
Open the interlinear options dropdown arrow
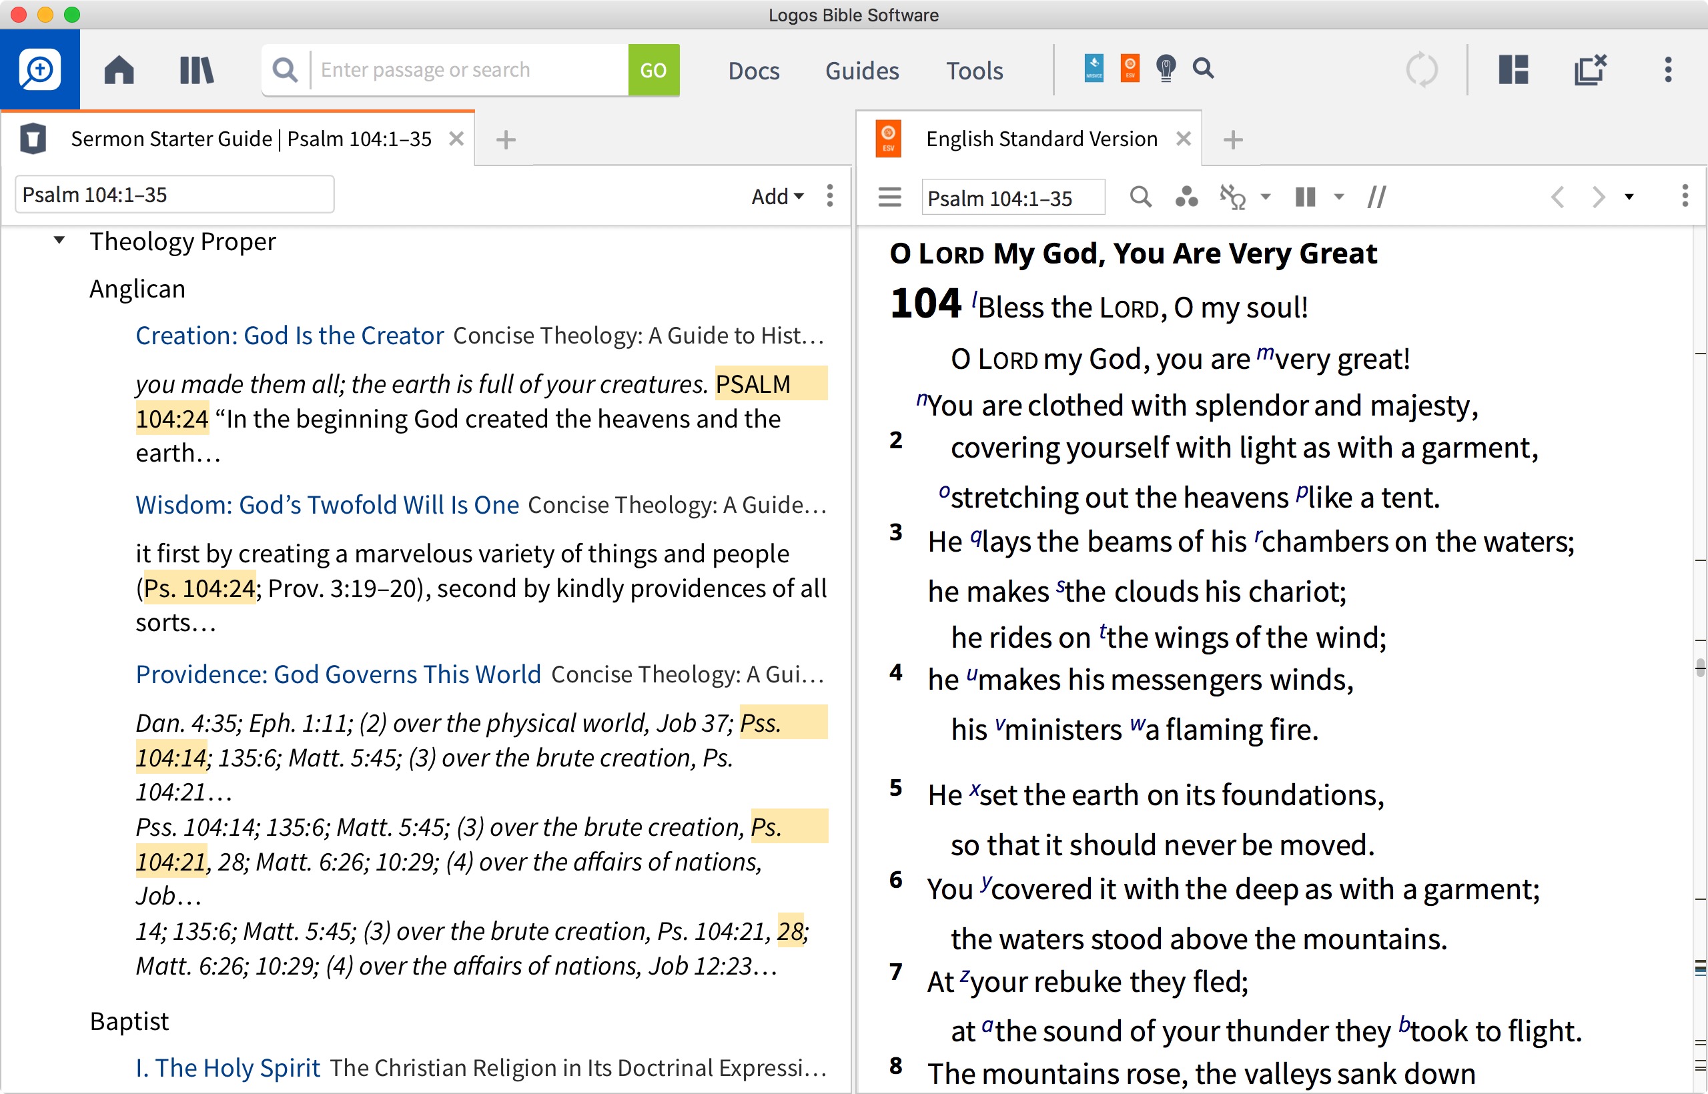pos(1266,197)
